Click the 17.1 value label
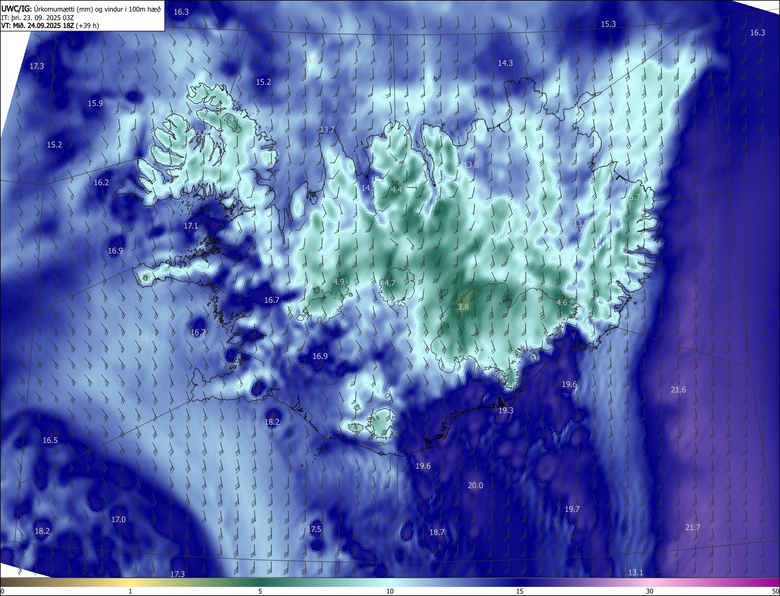 click(191, 225)
